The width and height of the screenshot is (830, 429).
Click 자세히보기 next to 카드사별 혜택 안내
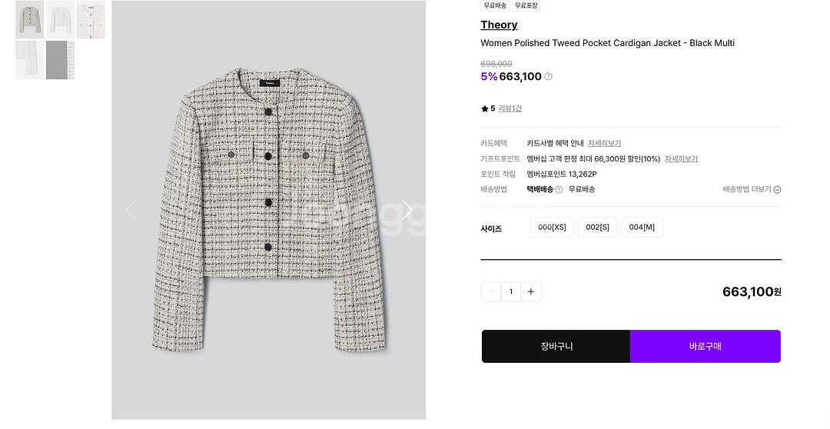604,143
